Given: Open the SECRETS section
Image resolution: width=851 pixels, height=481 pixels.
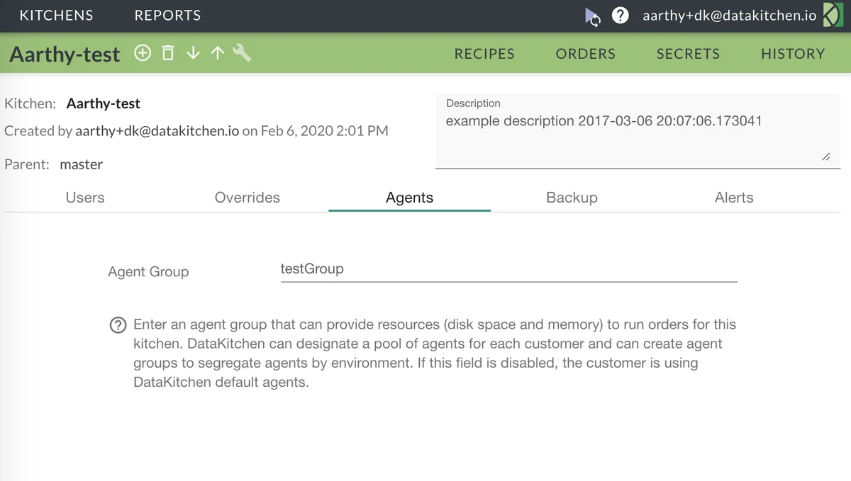Looking at the screenshot, I should point(688,54).
